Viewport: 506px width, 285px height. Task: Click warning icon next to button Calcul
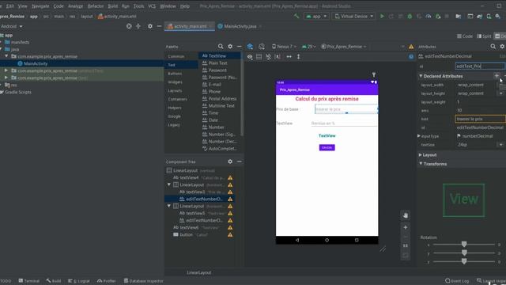(x=230, y=234)
